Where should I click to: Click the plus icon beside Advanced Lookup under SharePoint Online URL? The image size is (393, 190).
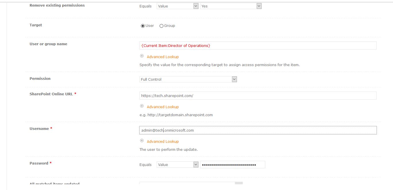[x=142, y=106]
